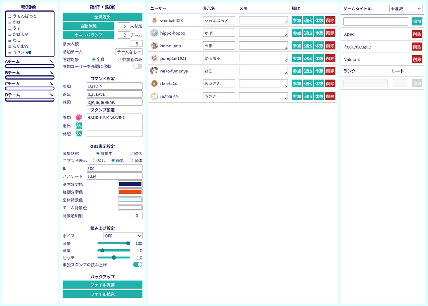This screenshot has width=428, height=306.
Task: Click the ID field containing abc
Action: coord(115,168)
